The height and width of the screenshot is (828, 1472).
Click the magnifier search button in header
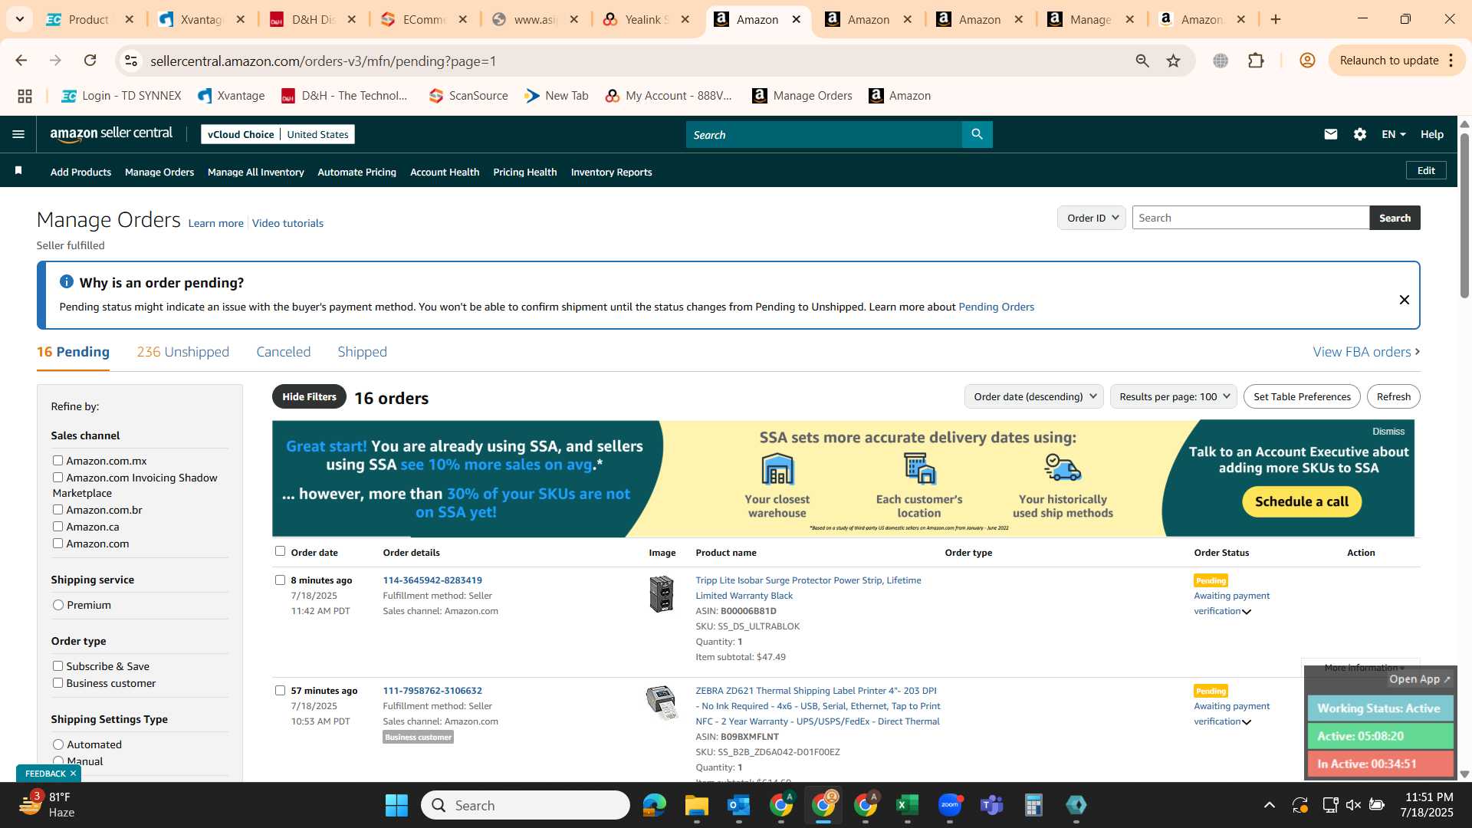click(x=977, y=134)
